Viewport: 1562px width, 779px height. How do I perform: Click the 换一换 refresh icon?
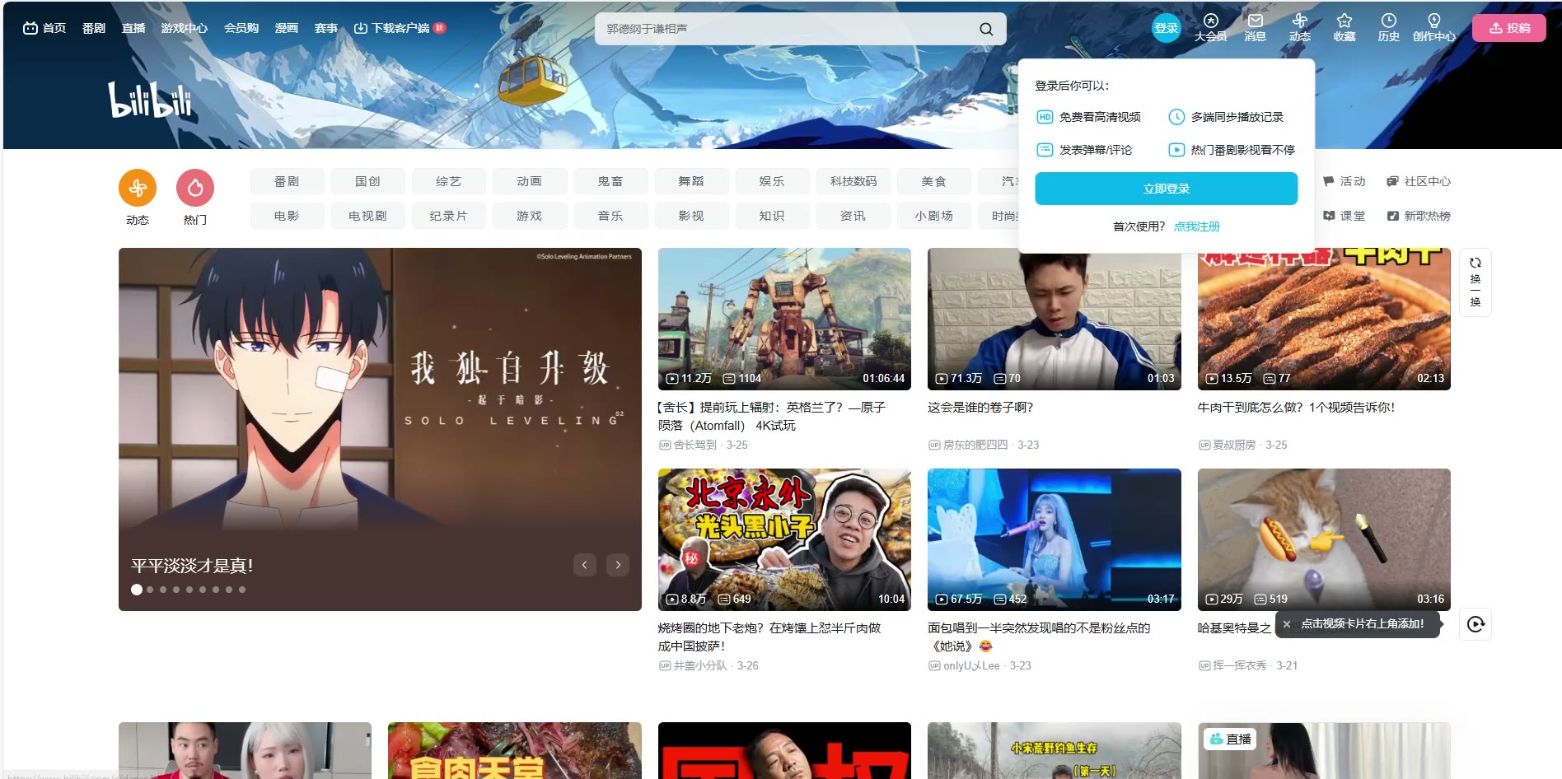(1475, 263)
